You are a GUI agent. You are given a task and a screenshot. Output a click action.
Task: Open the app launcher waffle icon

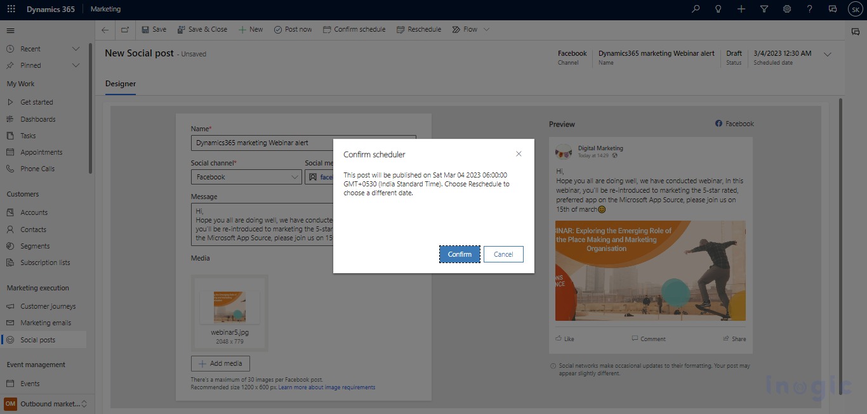[x=11, y=10]
